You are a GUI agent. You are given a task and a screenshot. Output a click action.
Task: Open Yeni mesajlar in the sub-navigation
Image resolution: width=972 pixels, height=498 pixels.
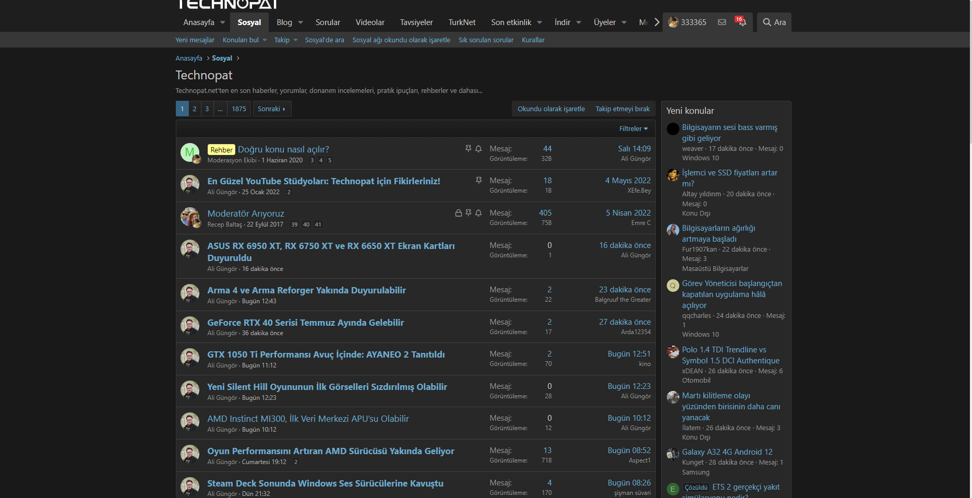tap(195, 40)
